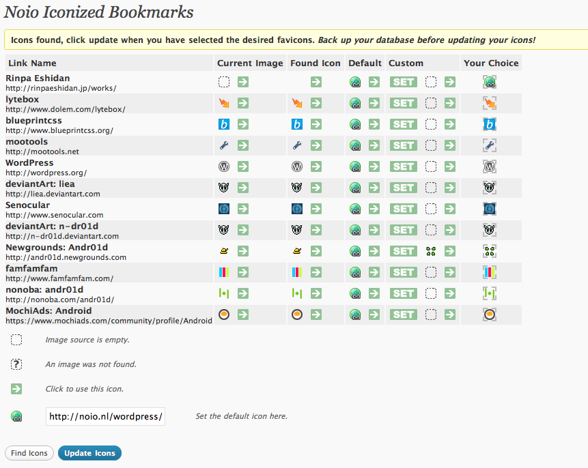This screenshot has width=588, height=468.
Task: Use custom icon arrow for Newgrounds: Andr01d
Action: pyautogui.click(x=450, y=251)
